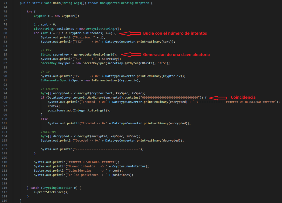
Task: Click the '//DECRYPT' comment line
Action: click(x=49, y=132)
